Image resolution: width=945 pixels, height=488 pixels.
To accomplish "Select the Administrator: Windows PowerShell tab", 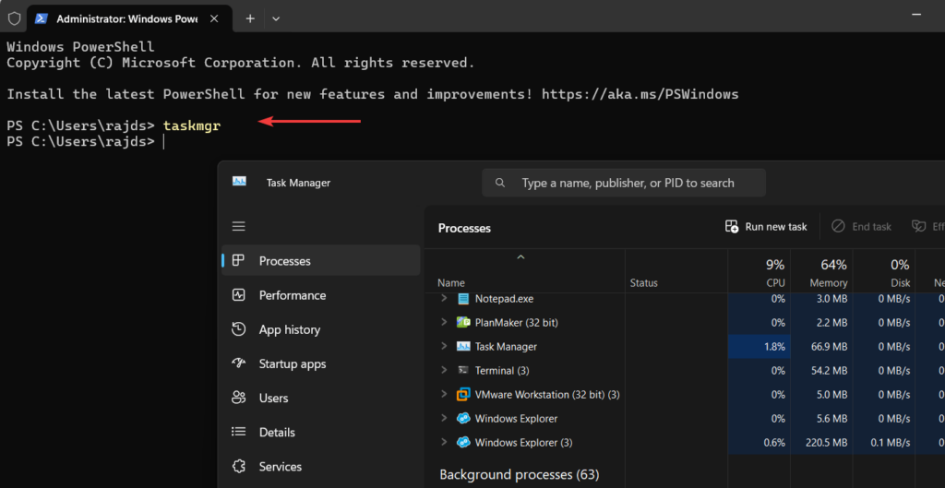I will [120, 18].
